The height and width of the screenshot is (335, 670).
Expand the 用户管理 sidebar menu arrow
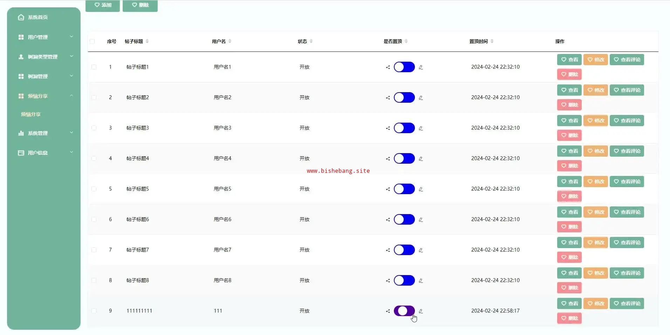(71, 36)
